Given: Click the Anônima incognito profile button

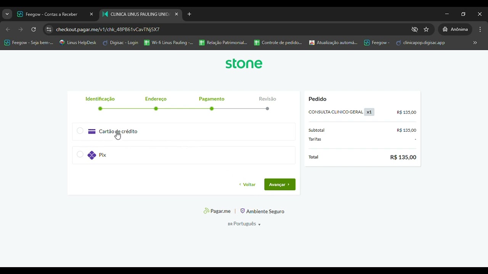Looking at the screenshot, I should pyautogui.click(x=455, y=29).
